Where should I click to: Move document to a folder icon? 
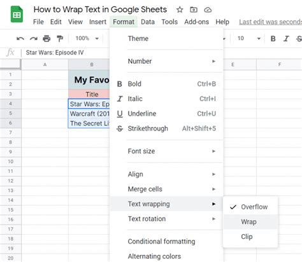[x=194, y=10]
